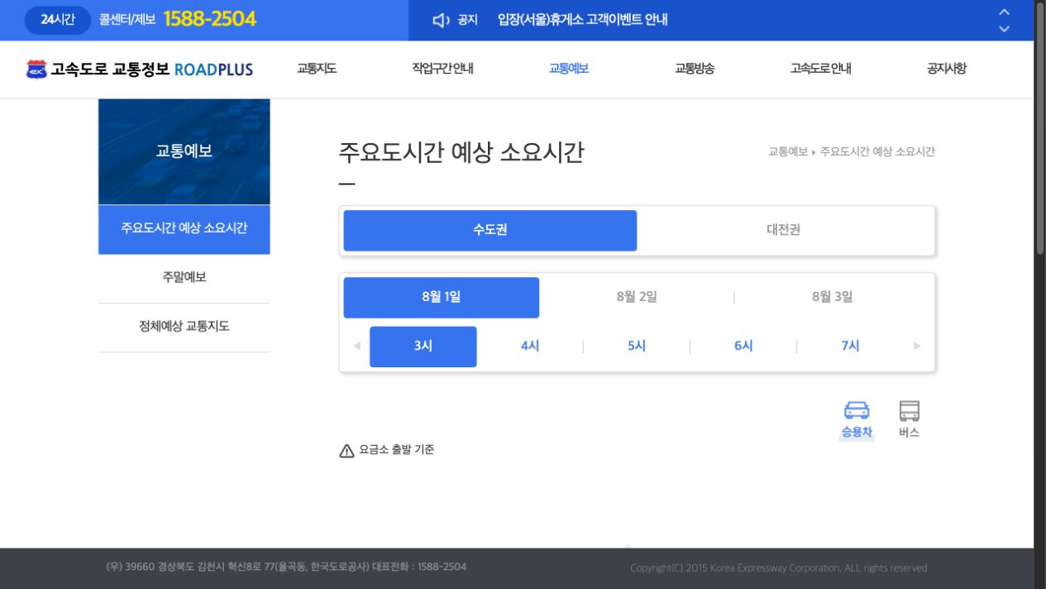The height and width of the screenshot is (589, 1046).
Task: Select the bus (버스) icon
Action: coord(909,419)
